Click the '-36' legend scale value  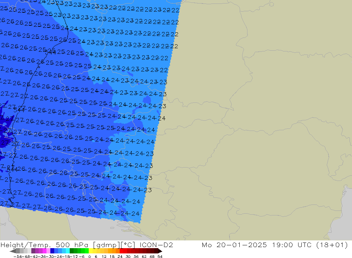click(x=42, y=257)
